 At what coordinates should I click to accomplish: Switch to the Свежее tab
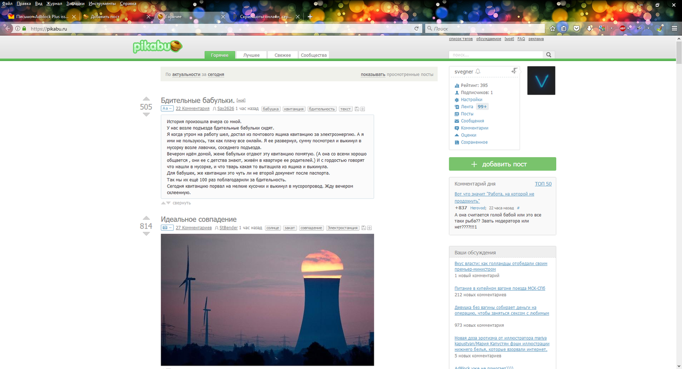[x=283, y=55]
